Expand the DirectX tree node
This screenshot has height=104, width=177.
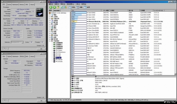point(50,30)
